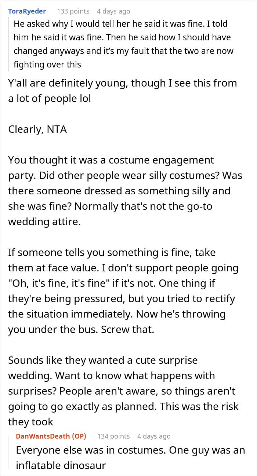The width and height of the screenshot is (257, 476).
Task: Click the 'Clearly, NTA' line
Action: point(37,129)
